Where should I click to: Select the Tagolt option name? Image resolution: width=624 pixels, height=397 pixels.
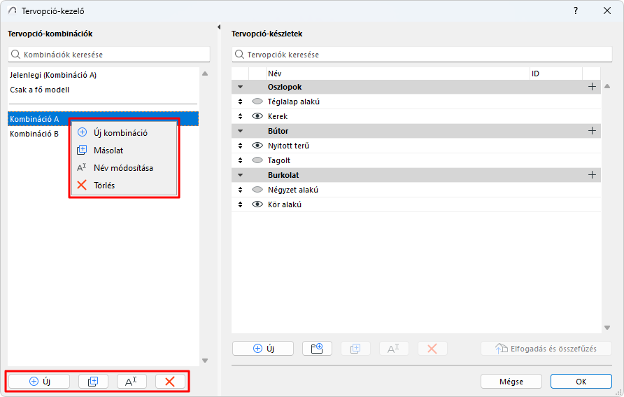pos(279,160)
